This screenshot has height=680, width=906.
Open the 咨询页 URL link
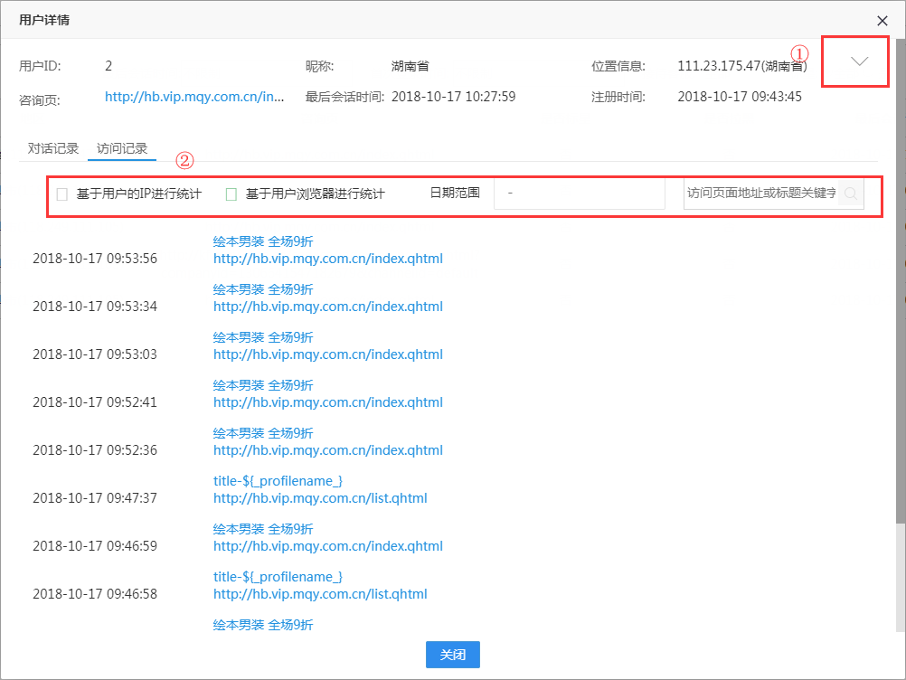[194, 97]
